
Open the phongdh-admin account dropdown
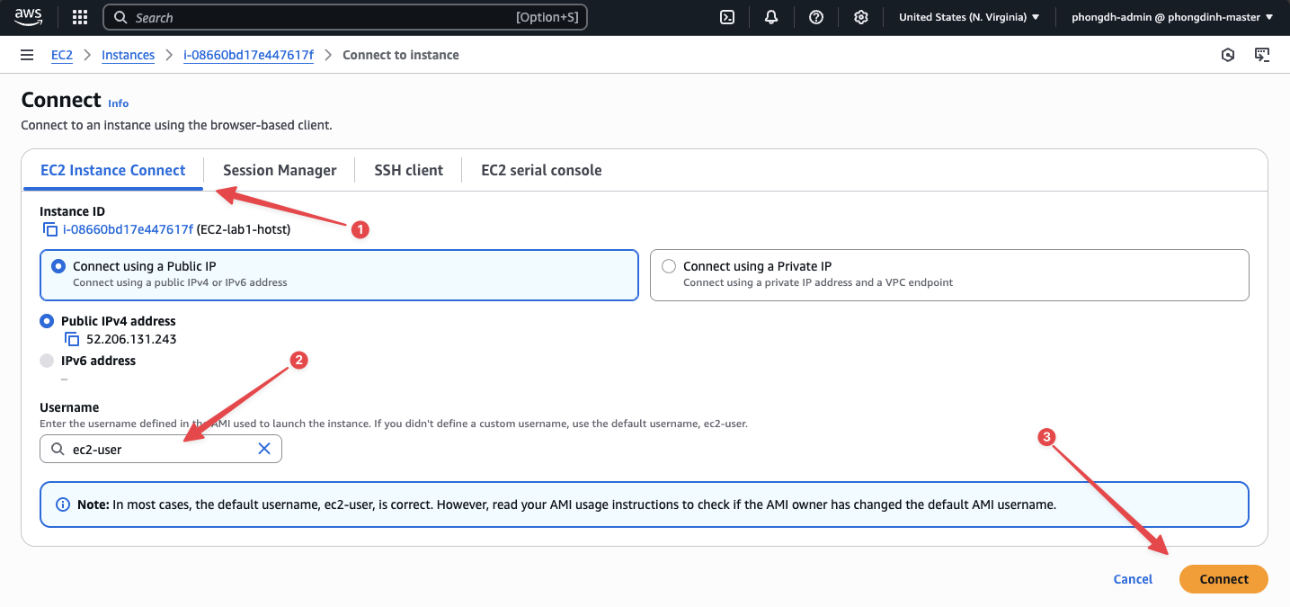coord(1172,17)
